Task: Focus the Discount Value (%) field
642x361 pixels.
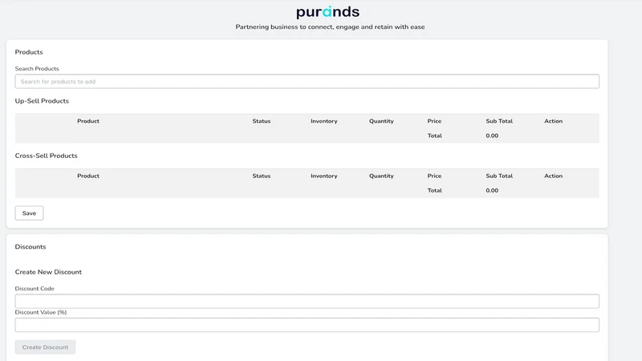Action: pyautogui.click(x=307, y=325)
